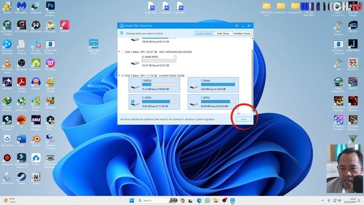
Task: Select the Disk 1 radio button
Action: 123,52
